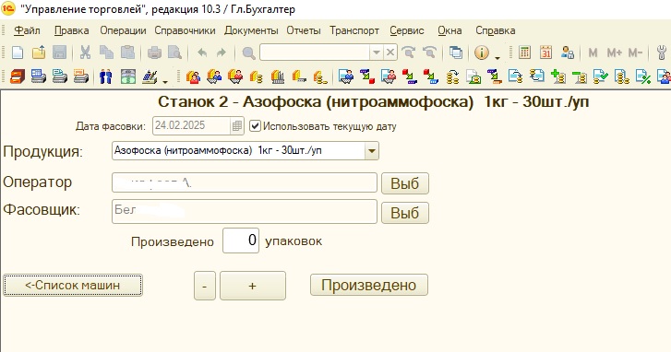Click the Cut scissors icon
This screenshot has width=671, height=352.
[85, 53]
